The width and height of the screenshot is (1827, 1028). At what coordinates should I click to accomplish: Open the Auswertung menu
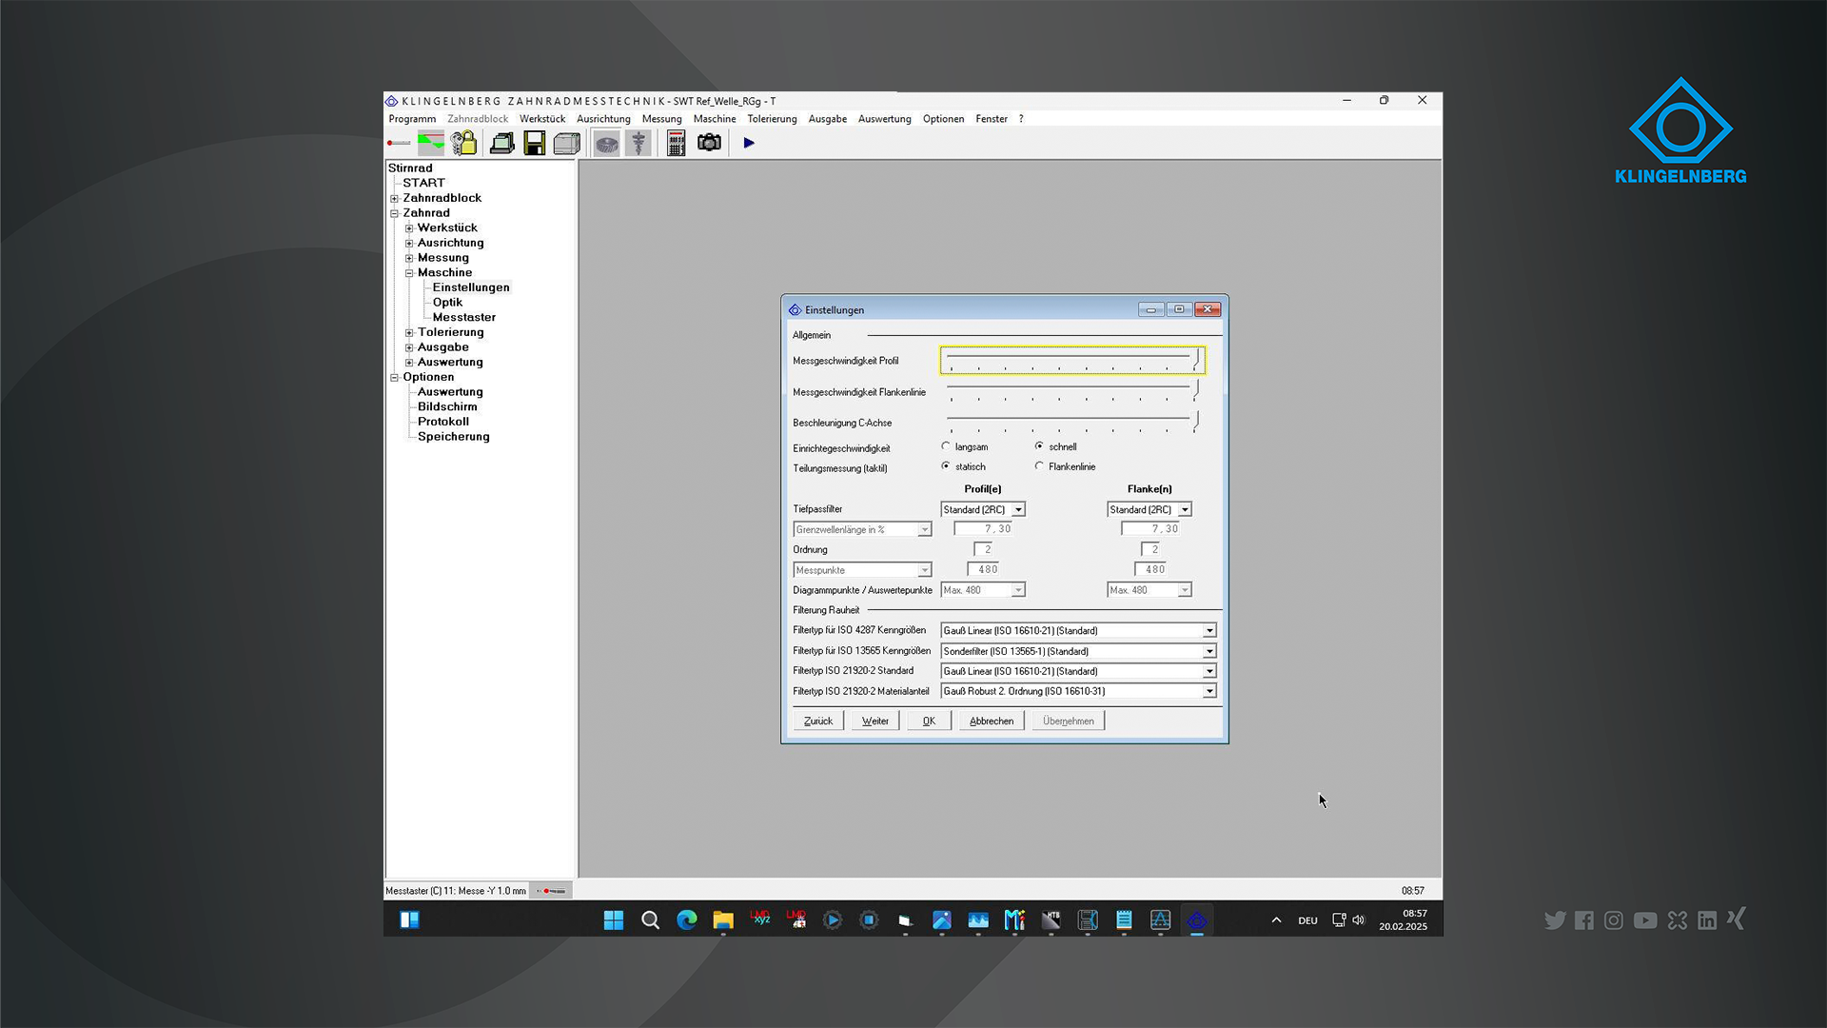pos(885,119)
